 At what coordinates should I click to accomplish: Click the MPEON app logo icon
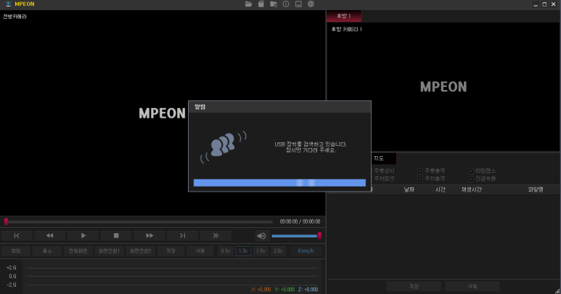tap(8, 4)
